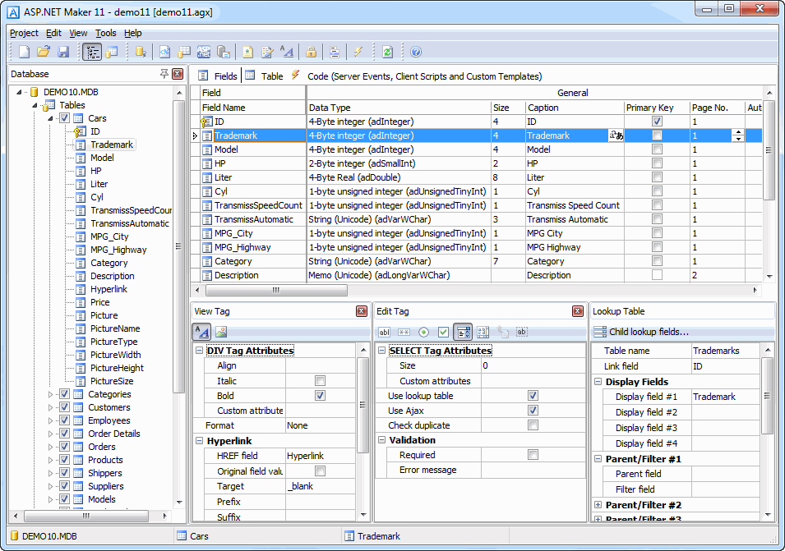
Task: Select the dropdown select Edit Tag icon
Action: point(463,332)
